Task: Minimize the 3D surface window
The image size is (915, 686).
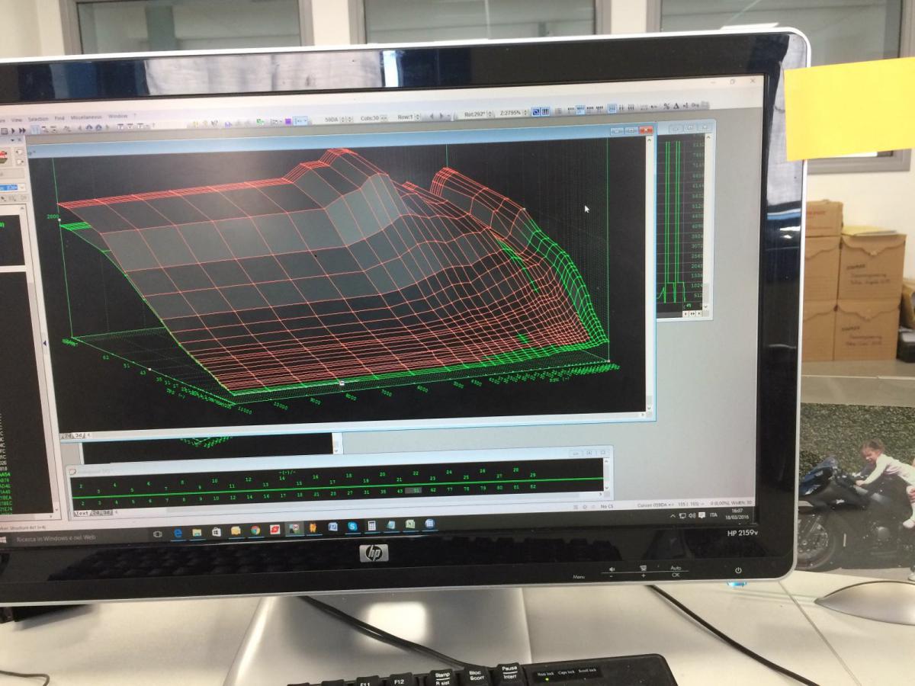Action: (617, 130)
